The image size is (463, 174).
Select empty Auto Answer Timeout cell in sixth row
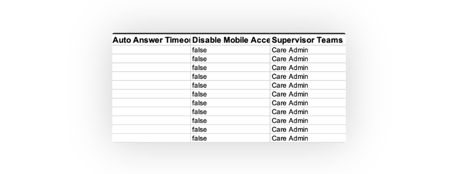click(x=151, y=94)
